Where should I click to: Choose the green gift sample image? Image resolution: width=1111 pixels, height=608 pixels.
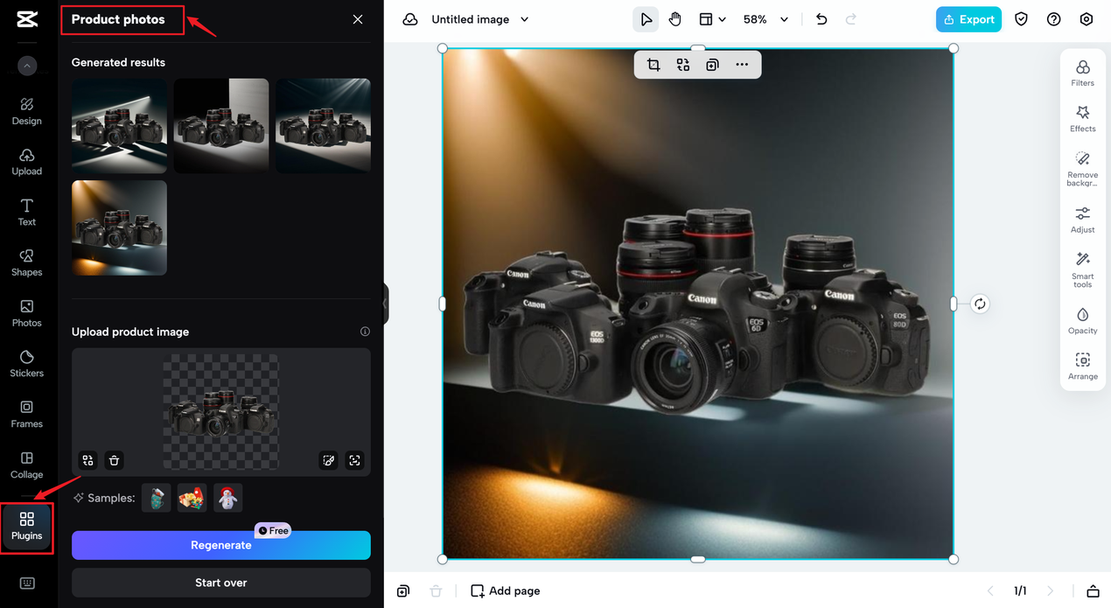(157, 498)
